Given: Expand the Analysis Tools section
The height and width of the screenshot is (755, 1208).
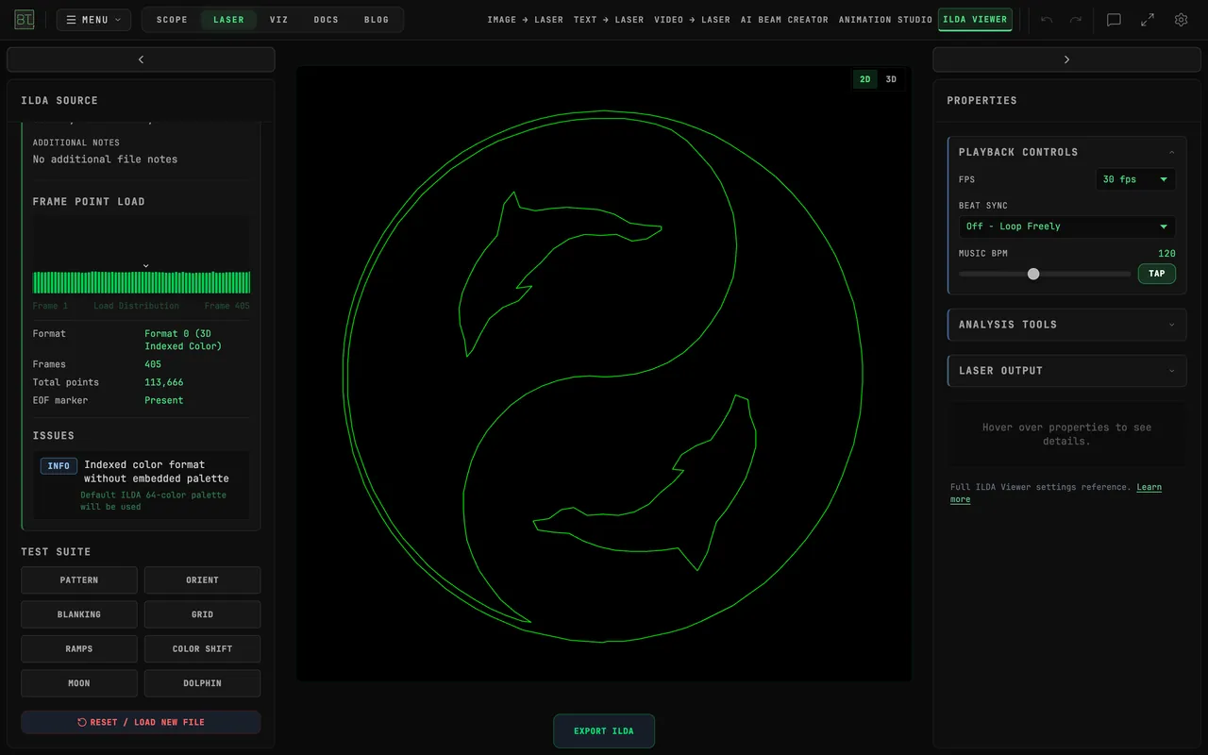Looking at the screenshot, I should [1067, 325].
